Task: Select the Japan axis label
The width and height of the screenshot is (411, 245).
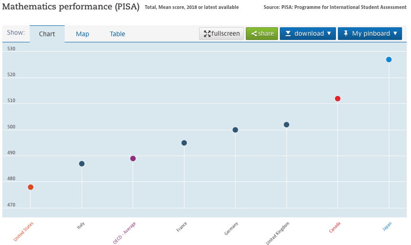Action: coord(387,226)
